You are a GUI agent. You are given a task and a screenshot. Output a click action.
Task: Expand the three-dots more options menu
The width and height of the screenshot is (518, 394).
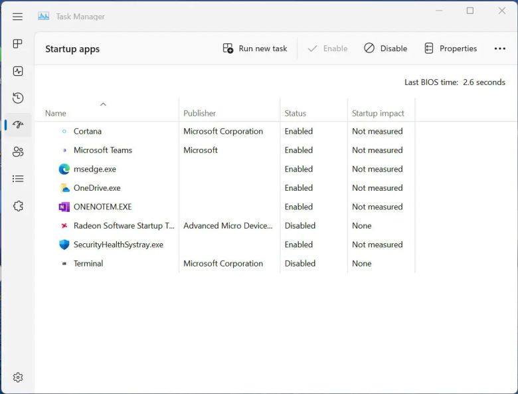pos(499,49)
